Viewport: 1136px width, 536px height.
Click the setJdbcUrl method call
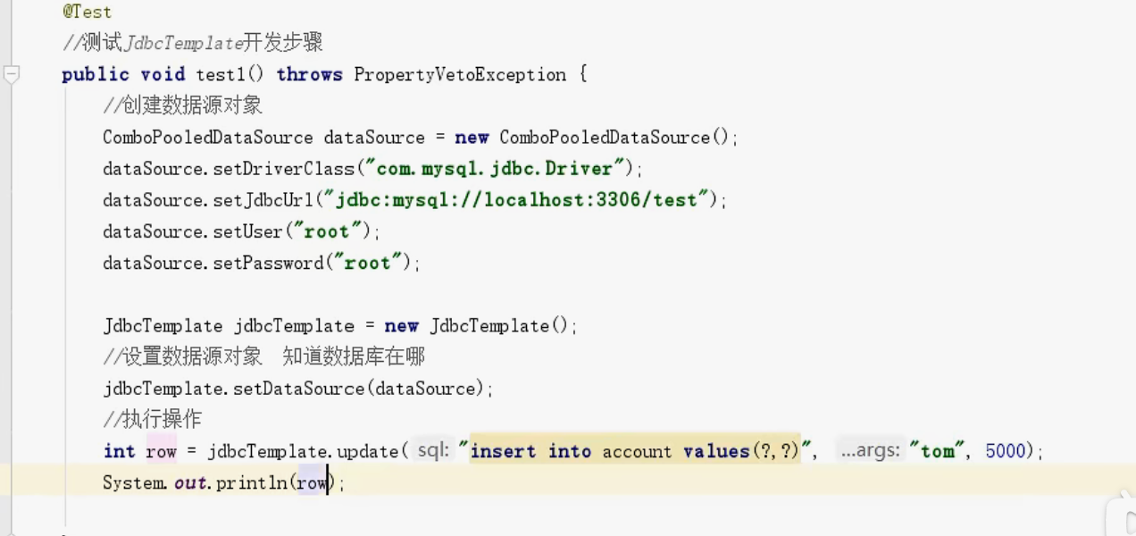point(263,200)
